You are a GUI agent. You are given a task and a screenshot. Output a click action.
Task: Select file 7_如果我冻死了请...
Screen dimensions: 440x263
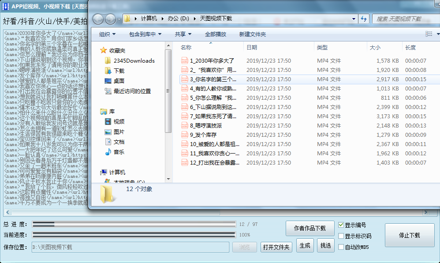click(x=213, y=116)
